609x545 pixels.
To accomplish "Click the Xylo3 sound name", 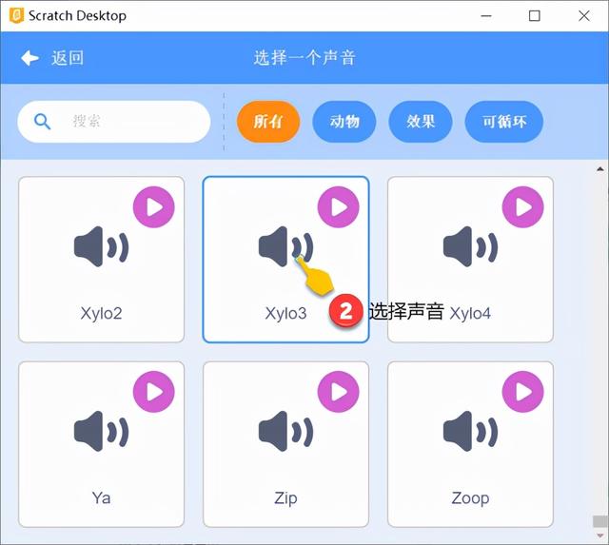I will (x=285, y=313).
